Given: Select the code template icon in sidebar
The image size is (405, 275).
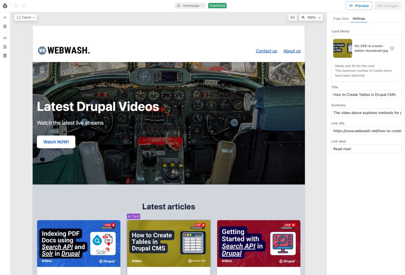Looking at the screenshot, I should tap(5, 38).
